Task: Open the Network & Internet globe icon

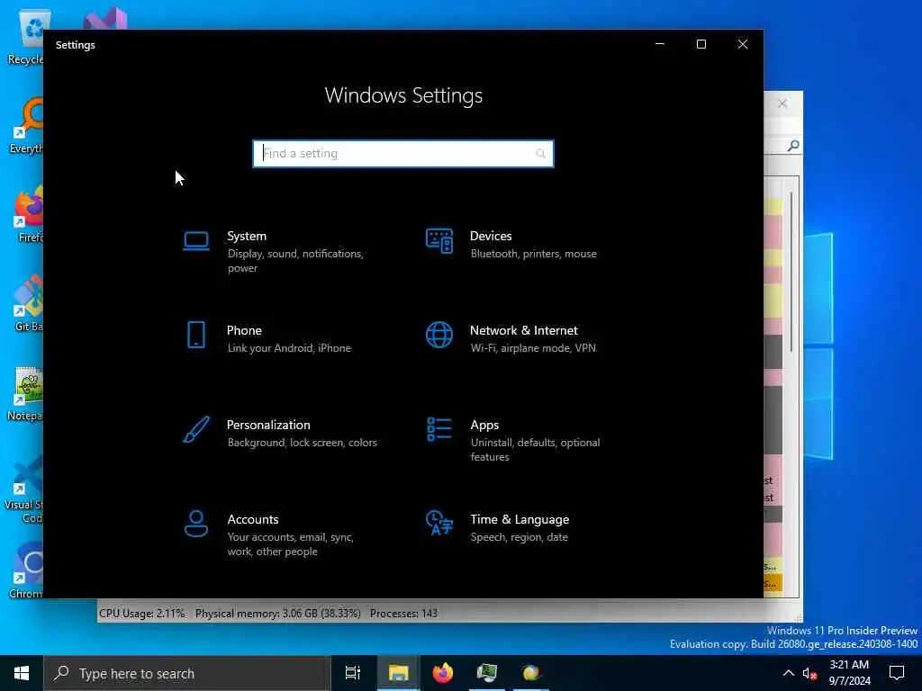Action: coord(439,335)
